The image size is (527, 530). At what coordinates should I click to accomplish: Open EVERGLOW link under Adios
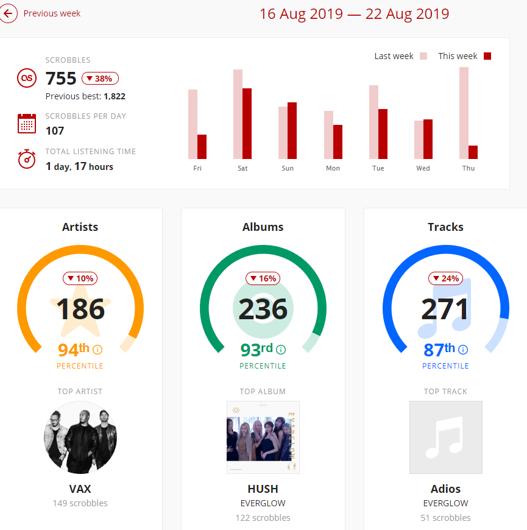pos(445,503)
